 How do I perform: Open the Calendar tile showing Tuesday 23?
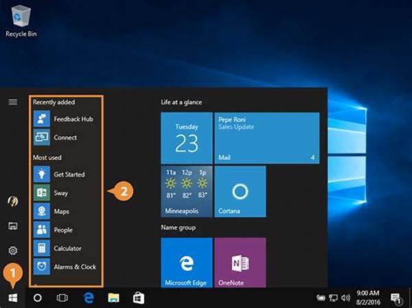[187, 138]
